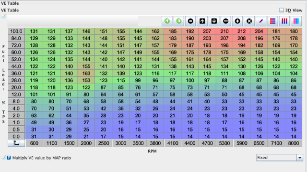
Task: Click the Multiply VE value by MAP ratio label
Action: pos(42,158)
